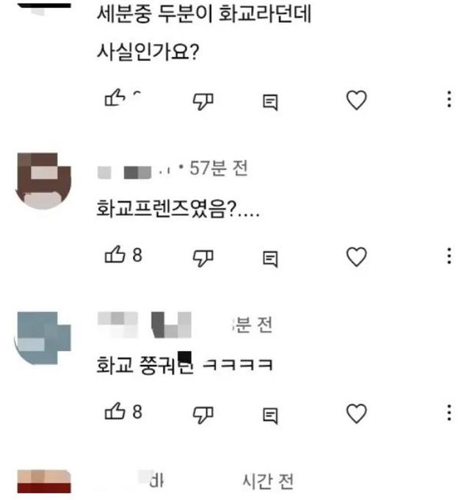
Task: Reply to the 'ㅋㅋㅋㅋ' comment
Action: click(x=270, y=416)
